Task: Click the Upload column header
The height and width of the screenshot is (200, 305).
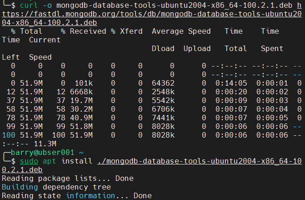Action: [x=197, y=49]
